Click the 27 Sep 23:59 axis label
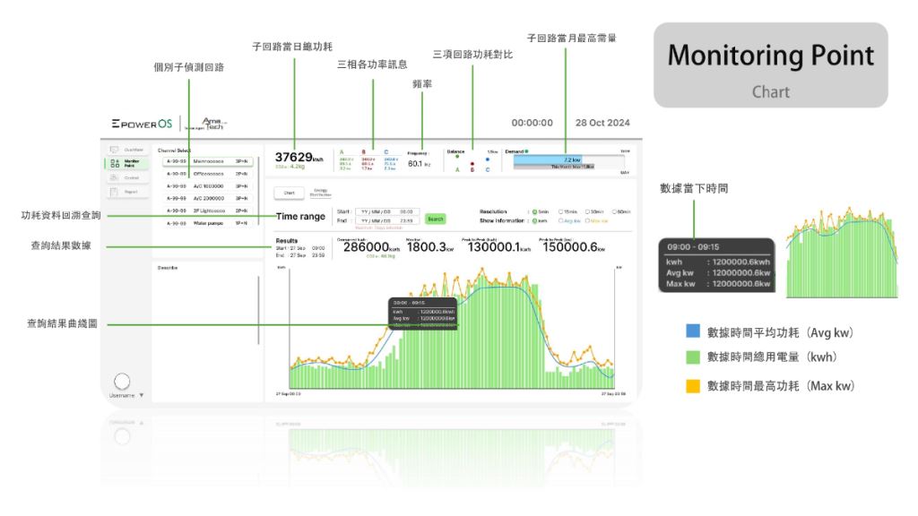Screen dimensions: 918x516 click(613, 394)
